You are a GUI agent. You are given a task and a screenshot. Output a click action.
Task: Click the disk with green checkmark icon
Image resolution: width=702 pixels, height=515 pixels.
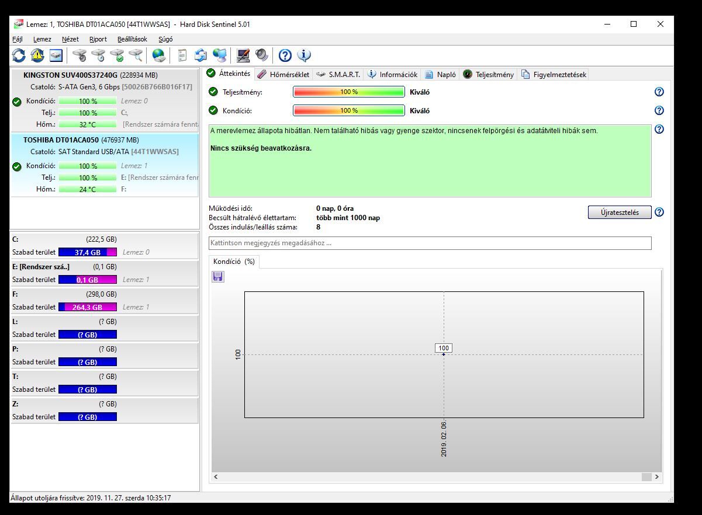117,55
